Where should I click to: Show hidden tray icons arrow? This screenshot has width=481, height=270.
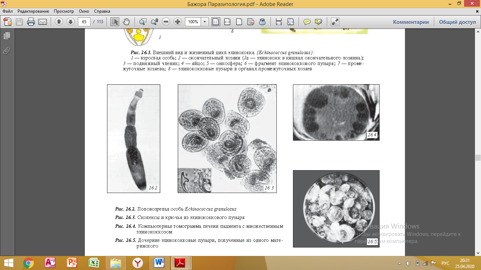pos(399,263)
